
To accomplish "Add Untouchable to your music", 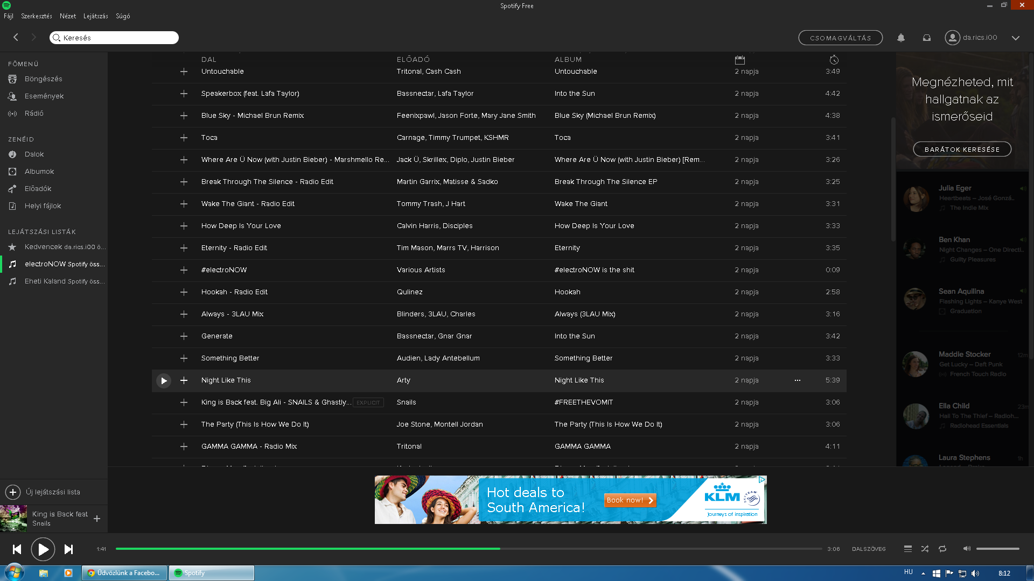I will click(184, 72).
